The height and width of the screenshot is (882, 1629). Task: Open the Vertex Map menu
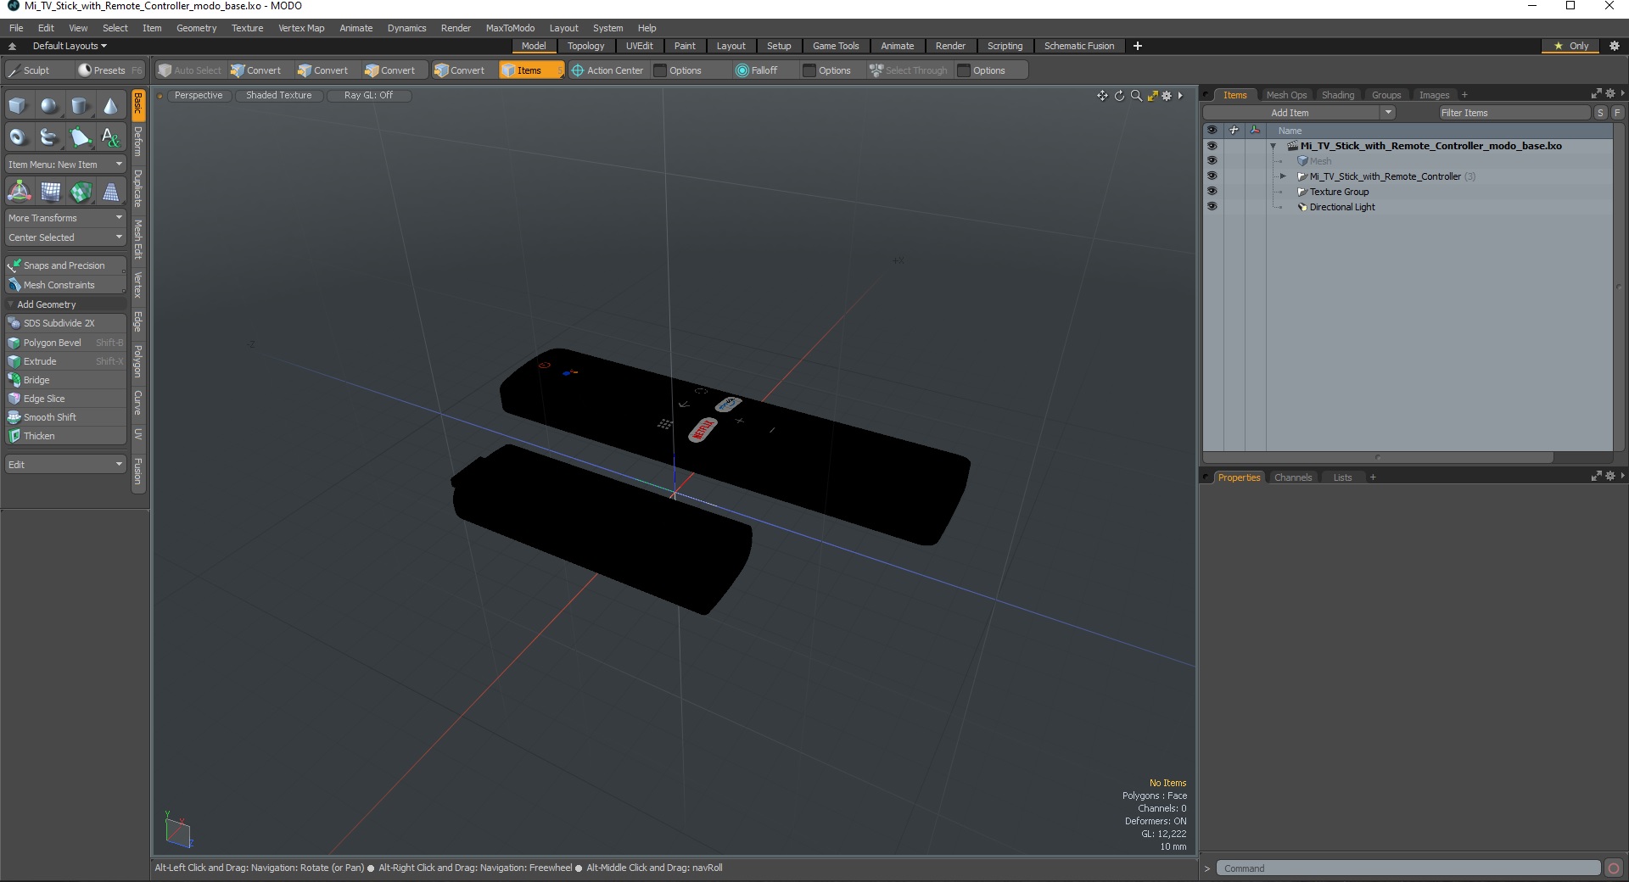click(301, 28)
